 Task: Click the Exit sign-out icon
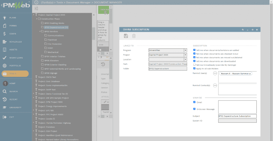click(5, 117)
